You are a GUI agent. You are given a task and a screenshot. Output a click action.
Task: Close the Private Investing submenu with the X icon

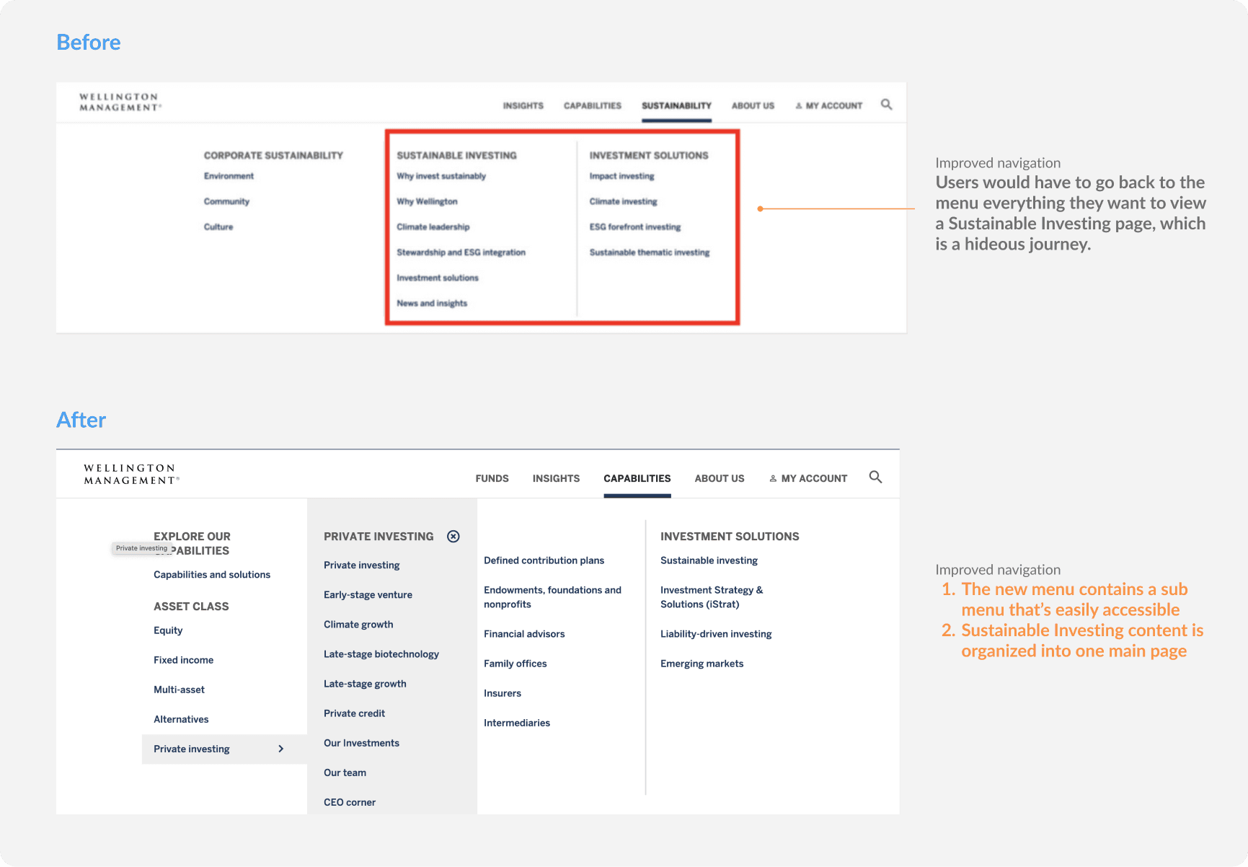tap(453, 536)
